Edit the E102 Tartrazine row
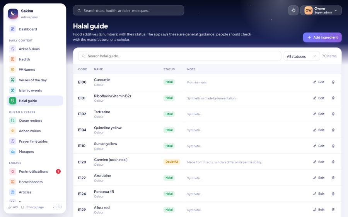Viewport: 348px width, 217px height. 319,114
